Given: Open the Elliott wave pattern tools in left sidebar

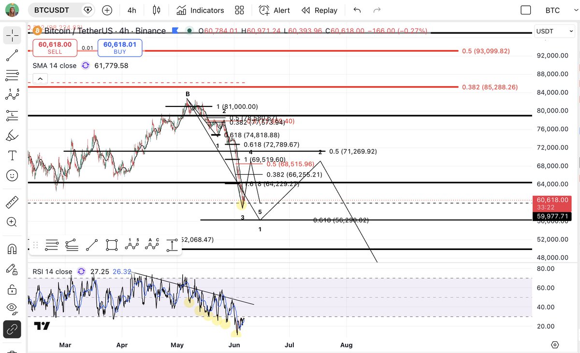Looking at the screenshot, I should (12, 95).
